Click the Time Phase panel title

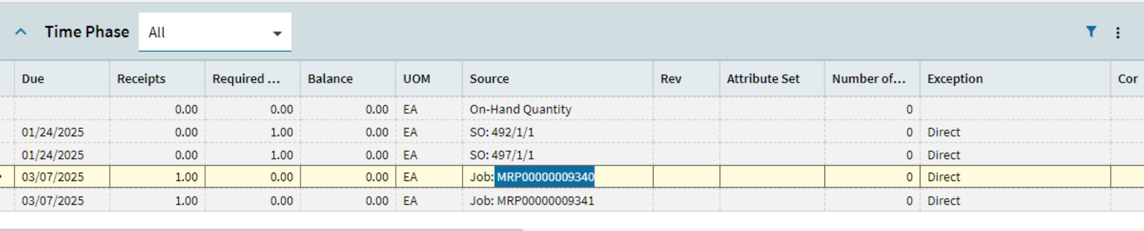(87, 32)
